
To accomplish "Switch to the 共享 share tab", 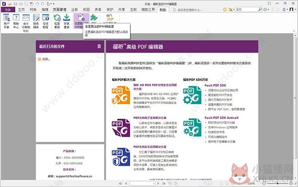I will [122, 9].
